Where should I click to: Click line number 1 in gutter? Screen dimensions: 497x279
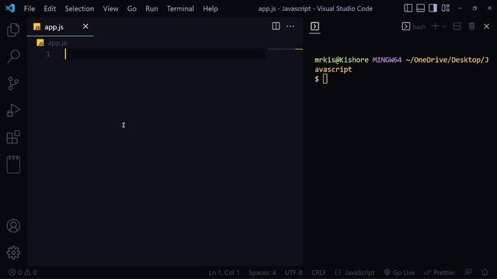(48, 54)
